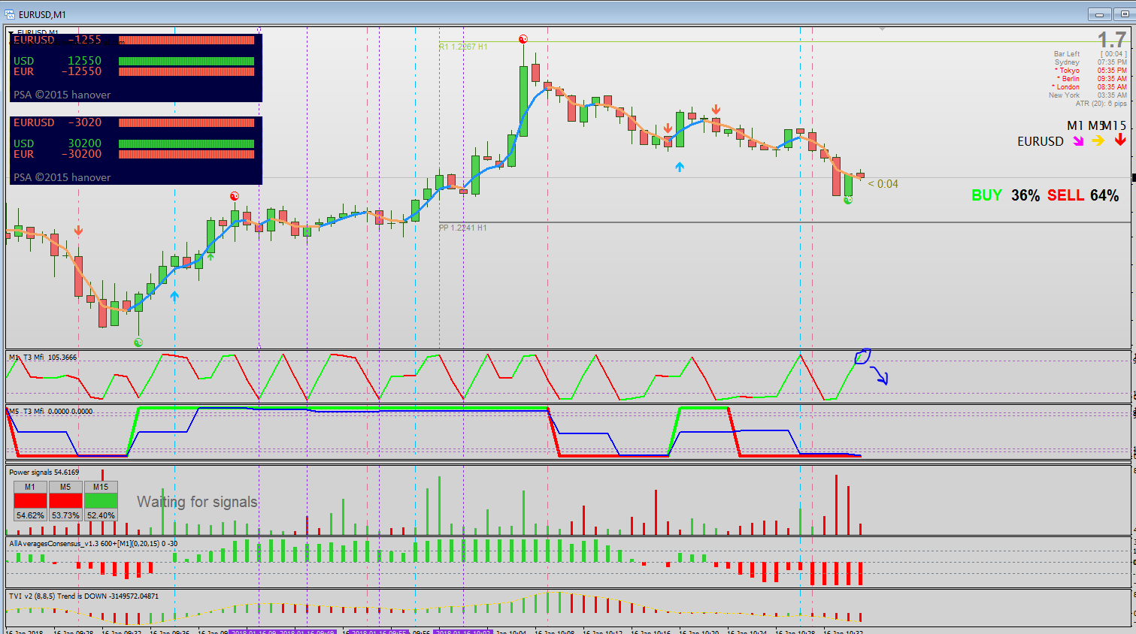Click the Berlin 09:35 AM session row
This screenshot has height=634, width=1136.
tap(1092, 79)
